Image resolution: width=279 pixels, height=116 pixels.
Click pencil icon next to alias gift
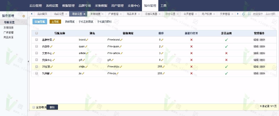pyautogui.click(x=84, y=60)
